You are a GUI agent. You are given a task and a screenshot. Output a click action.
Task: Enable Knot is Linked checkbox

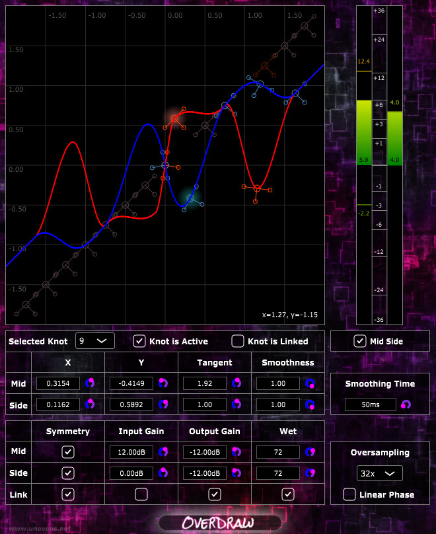pos(238,341)
